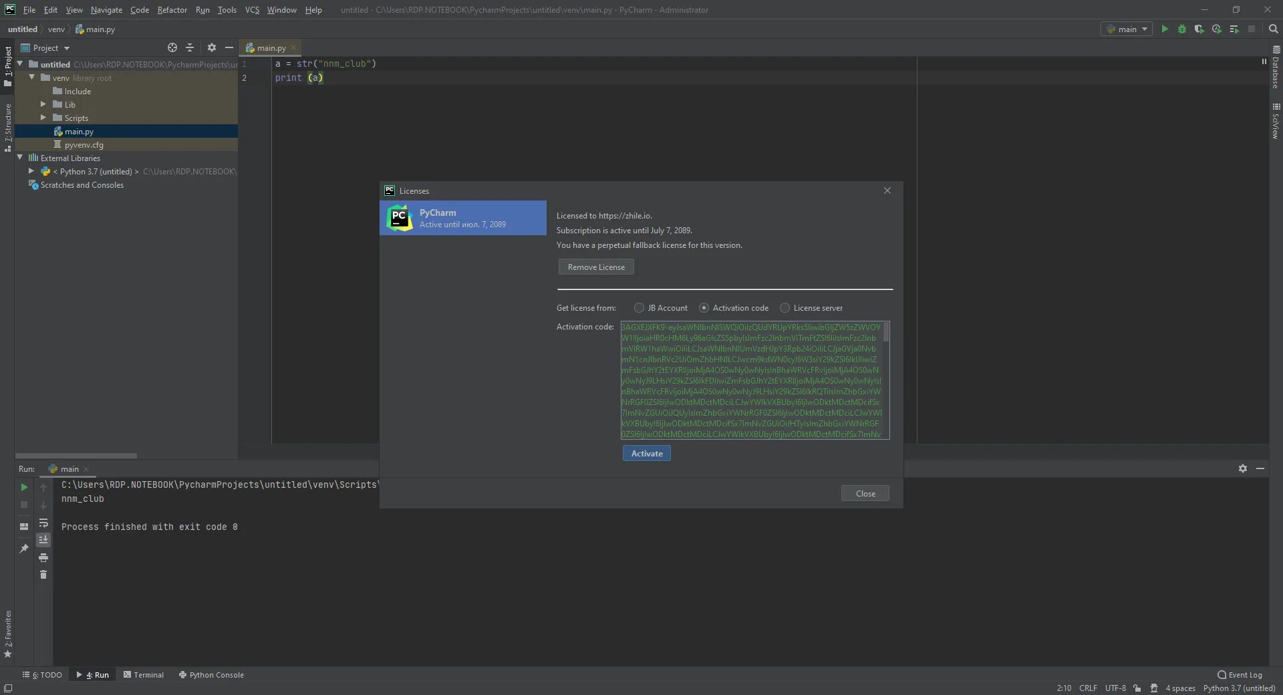Open the Refactor menu

(172, 10)
